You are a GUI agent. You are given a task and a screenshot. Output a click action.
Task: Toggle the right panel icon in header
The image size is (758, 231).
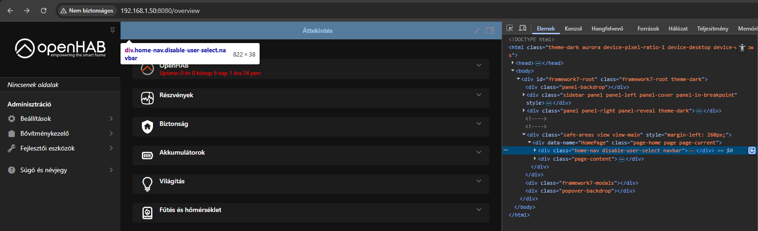[490, 31]
